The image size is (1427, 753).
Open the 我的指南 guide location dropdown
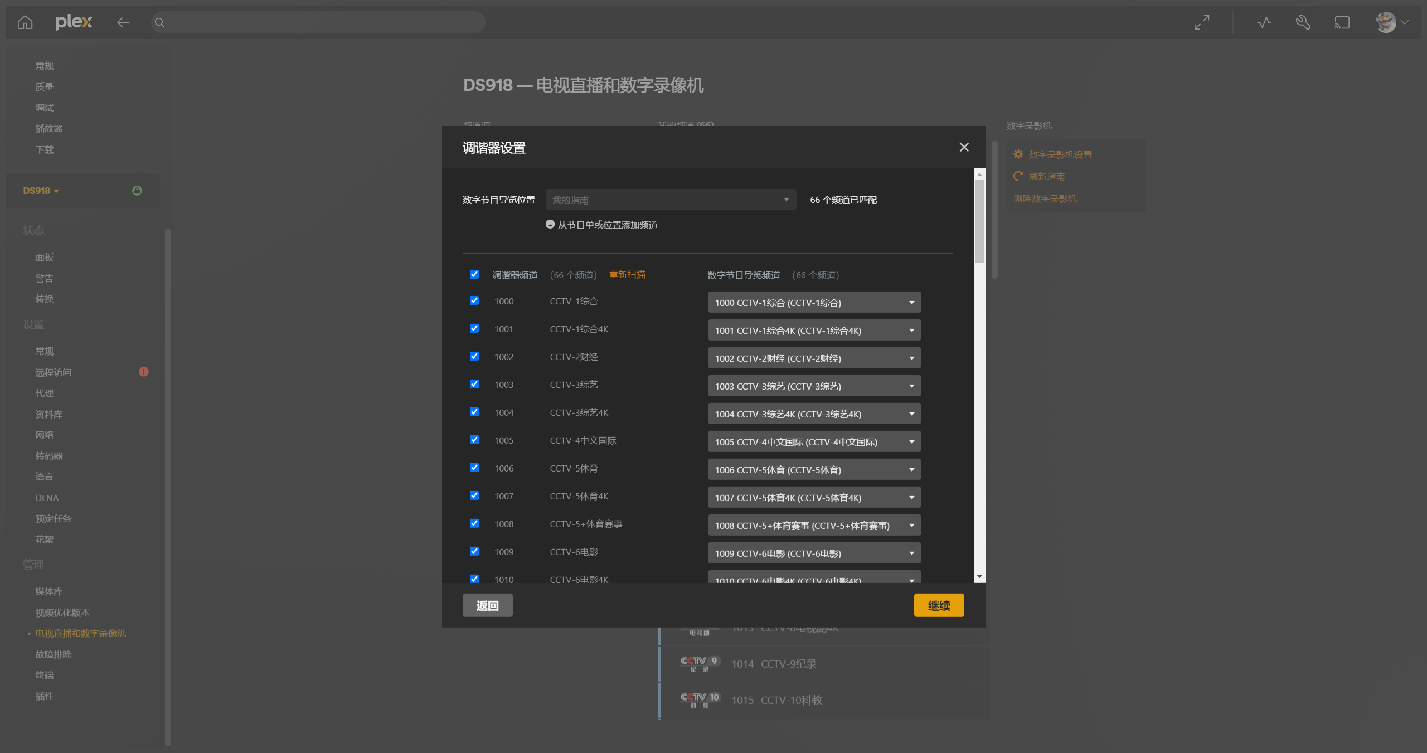click(x=670, y=200)
